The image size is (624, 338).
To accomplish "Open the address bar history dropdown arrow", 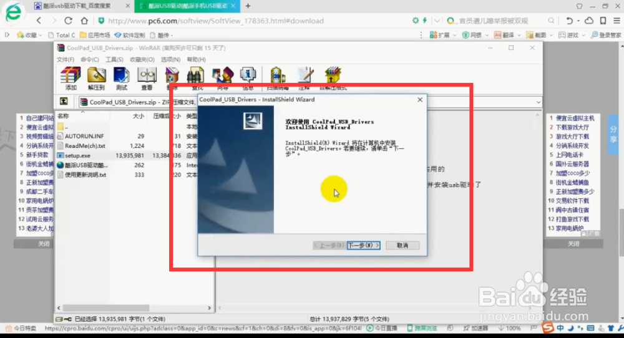I will pyautogui.click(x=437, y=21).
